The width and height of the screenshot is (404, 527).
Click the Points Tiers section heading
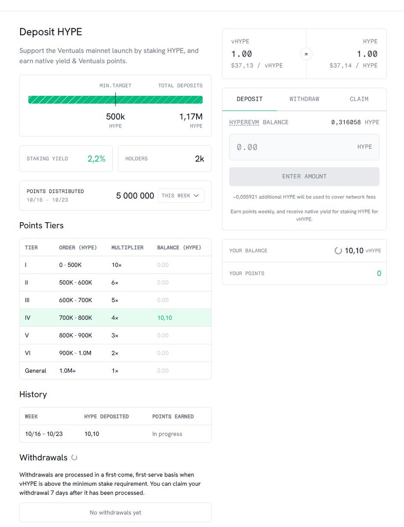pos(41,226)
